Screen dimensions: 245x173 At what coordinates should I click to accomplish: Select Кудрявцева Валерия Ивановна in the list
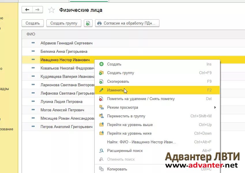67,77
